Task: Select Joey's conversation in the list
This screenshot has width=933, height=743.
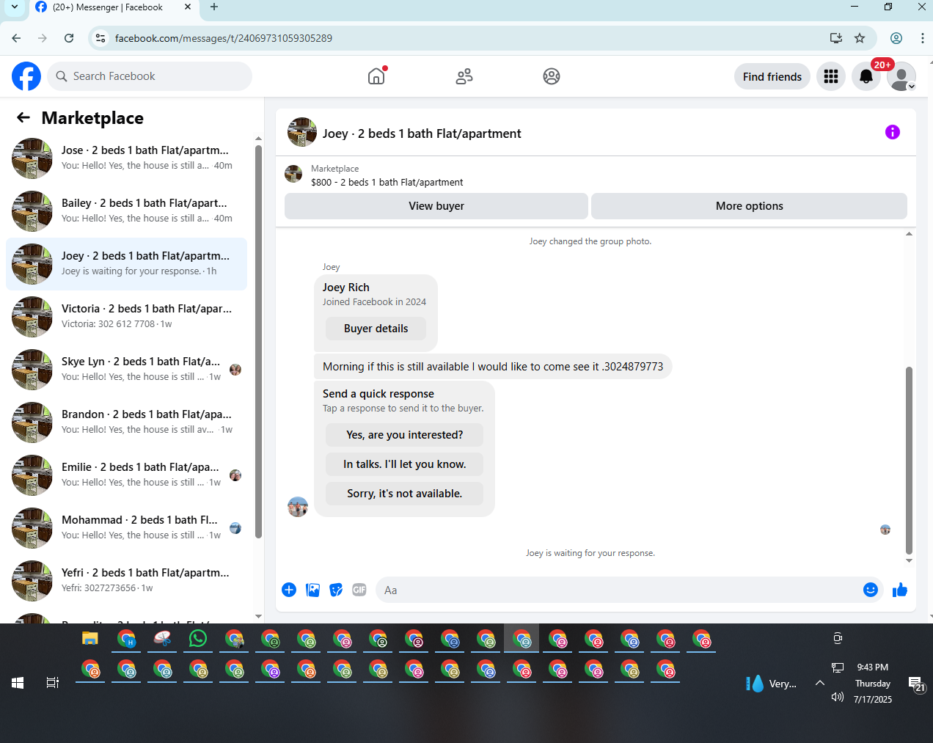Action: pyautogui.click(x=126, y=264)
